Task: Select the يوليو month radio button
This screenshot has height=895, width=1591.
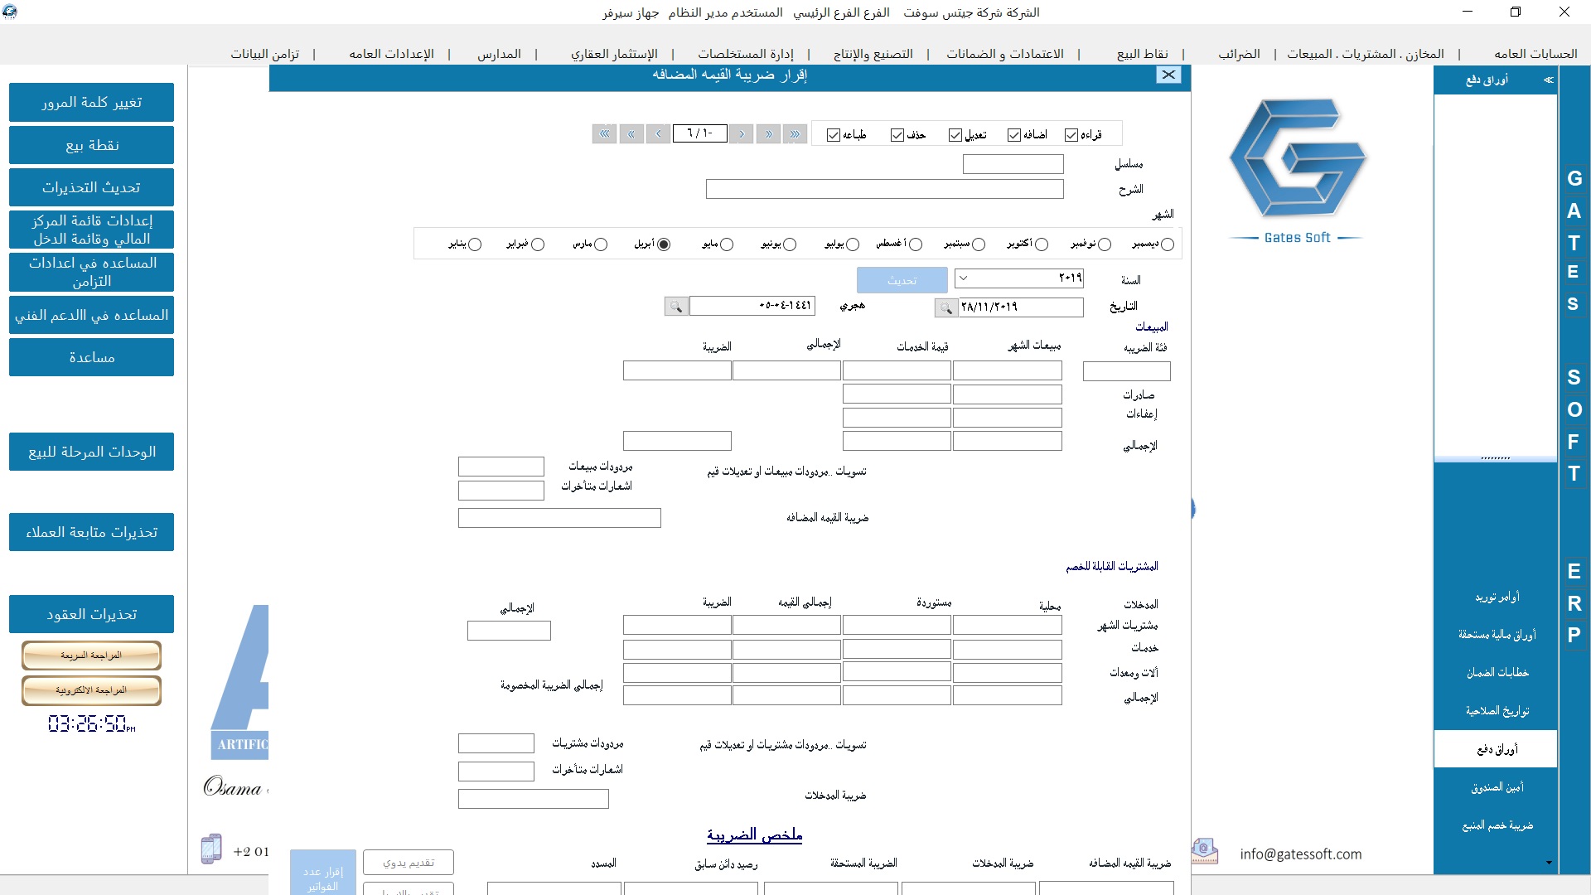Action: [x=853, y=244]
